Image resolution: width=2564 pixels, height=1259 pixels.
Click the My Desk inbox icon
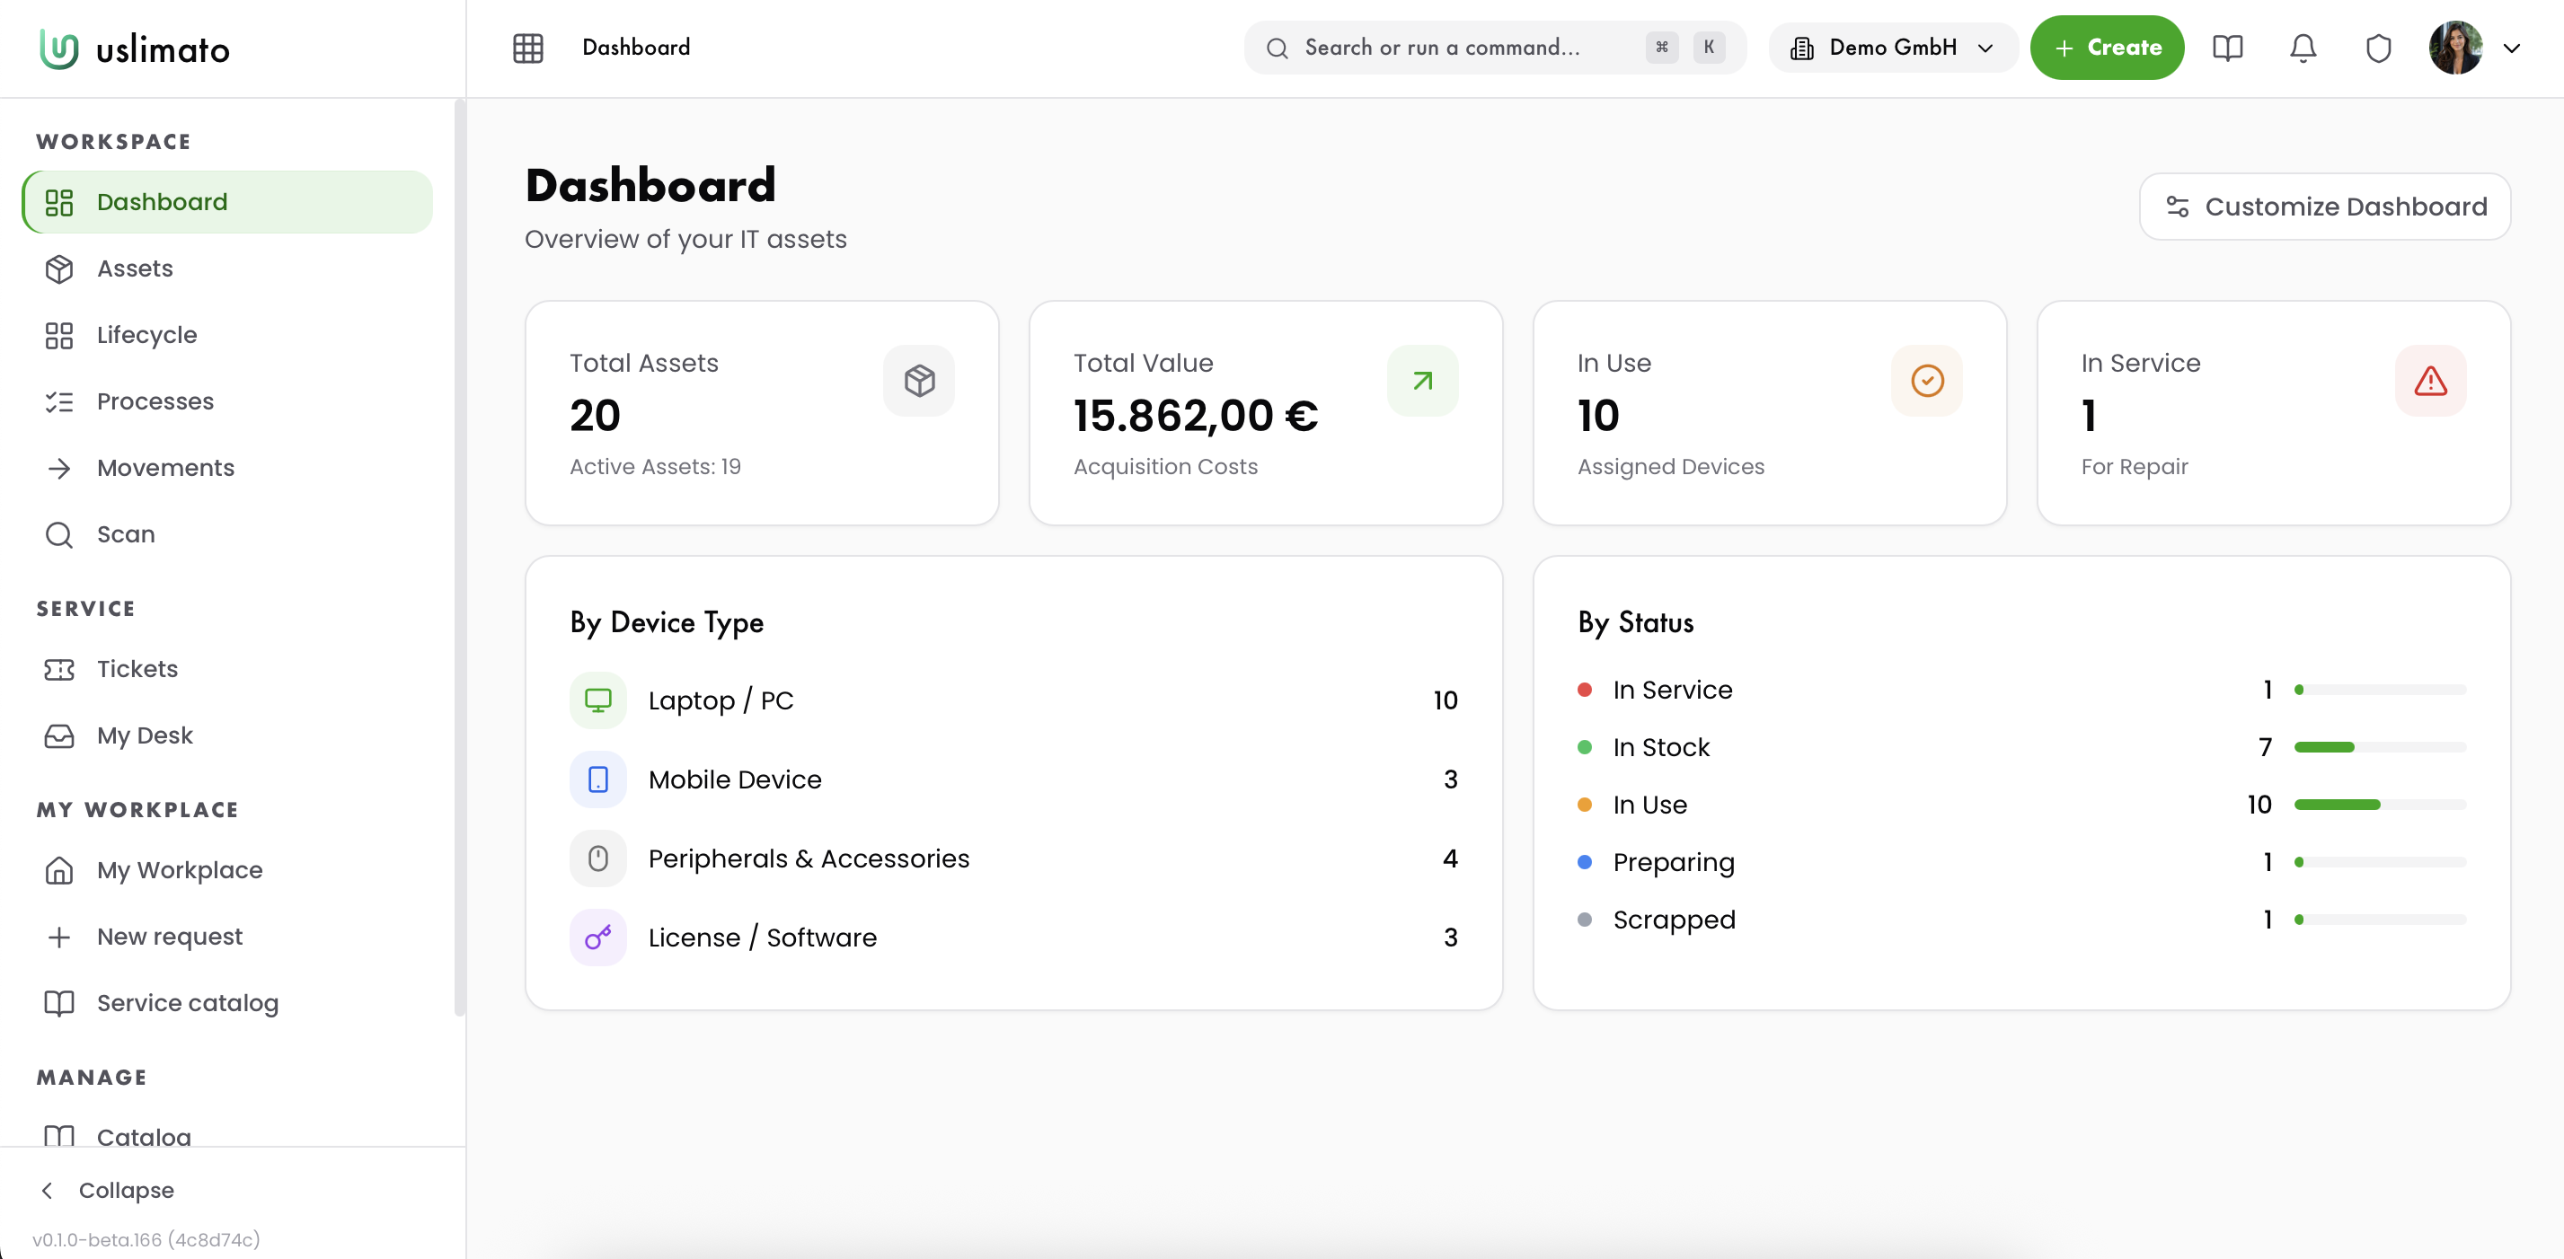[x=58, y=735]
